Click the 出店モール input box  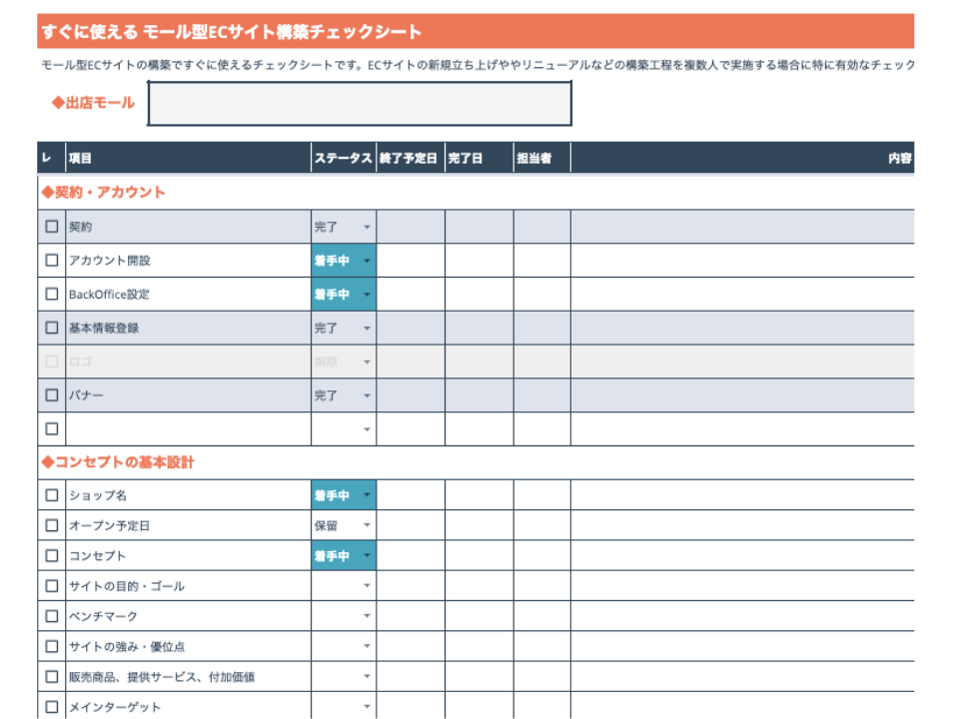coord(360,104)
